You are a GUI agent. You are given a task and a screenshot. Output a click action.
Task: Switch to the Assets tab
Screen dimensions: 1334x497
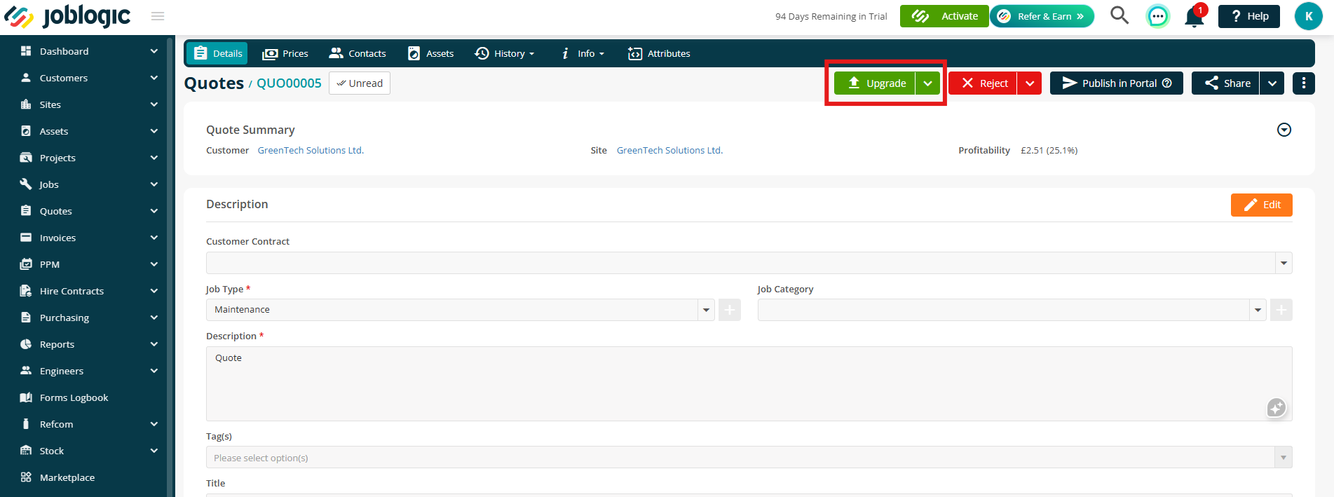431,53
